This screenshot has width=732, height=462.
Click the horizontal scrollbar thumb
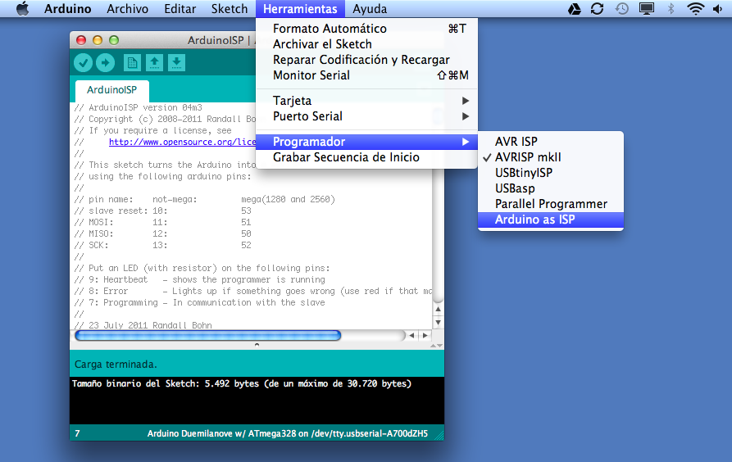click(x=207, y=335)
